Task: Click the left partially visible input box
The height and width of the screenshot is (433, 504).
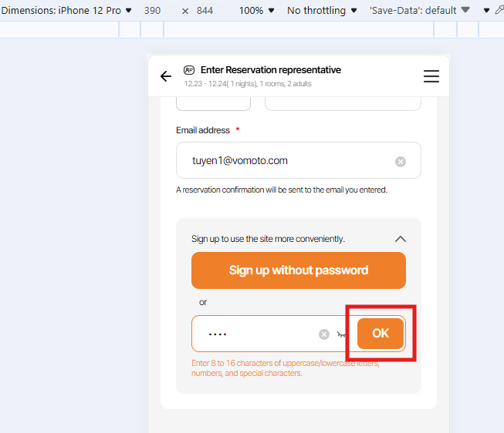Action: click(x=213, y=103)
